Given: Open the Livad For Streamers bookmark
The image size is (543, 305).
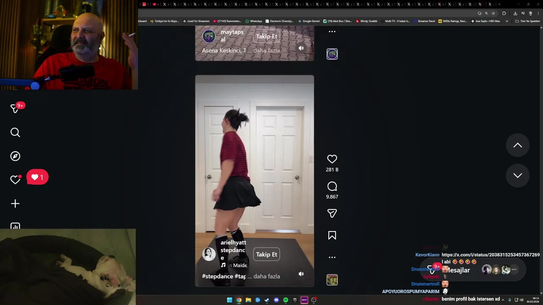Looking at the screenshot, I should click(x=196, y=21).
